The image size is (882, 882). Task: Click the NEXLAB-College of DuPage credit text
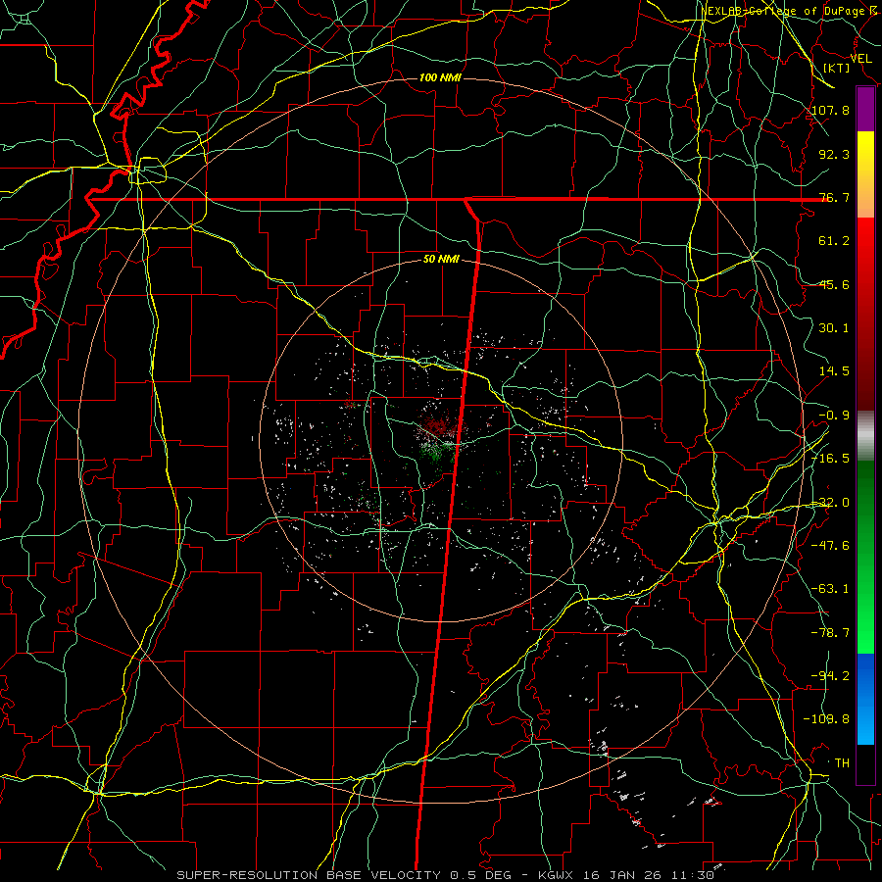tap(789, 11)
